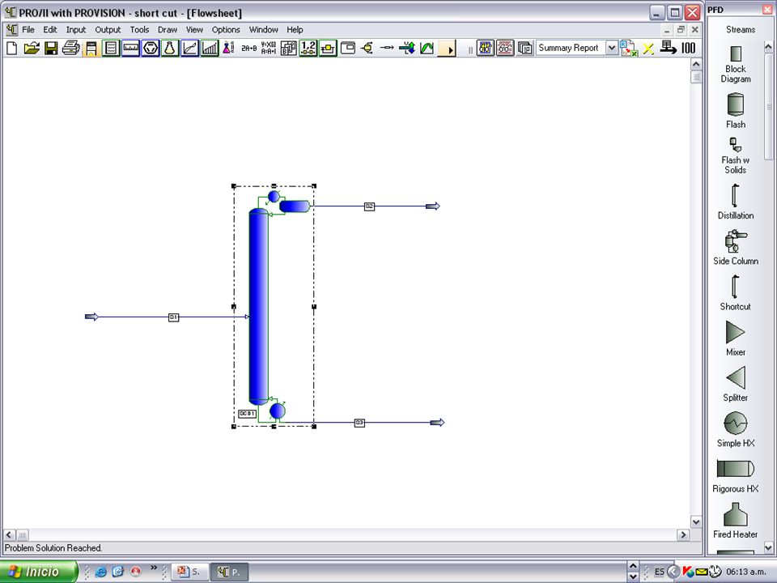Click the stream connector arrow icon
Viewport: 777px width, 583px height.
[387, 48]
